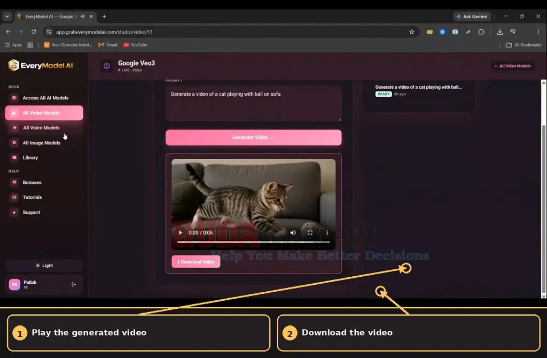The image size is (547, 358).
Task: Click Ask Gemini button
Action: tap(472, 17)
